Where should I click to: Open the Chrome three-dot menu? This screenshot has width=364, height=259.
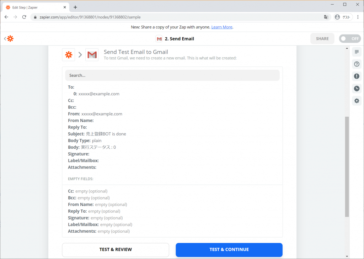pyautogui.click(x=358, y=17)
